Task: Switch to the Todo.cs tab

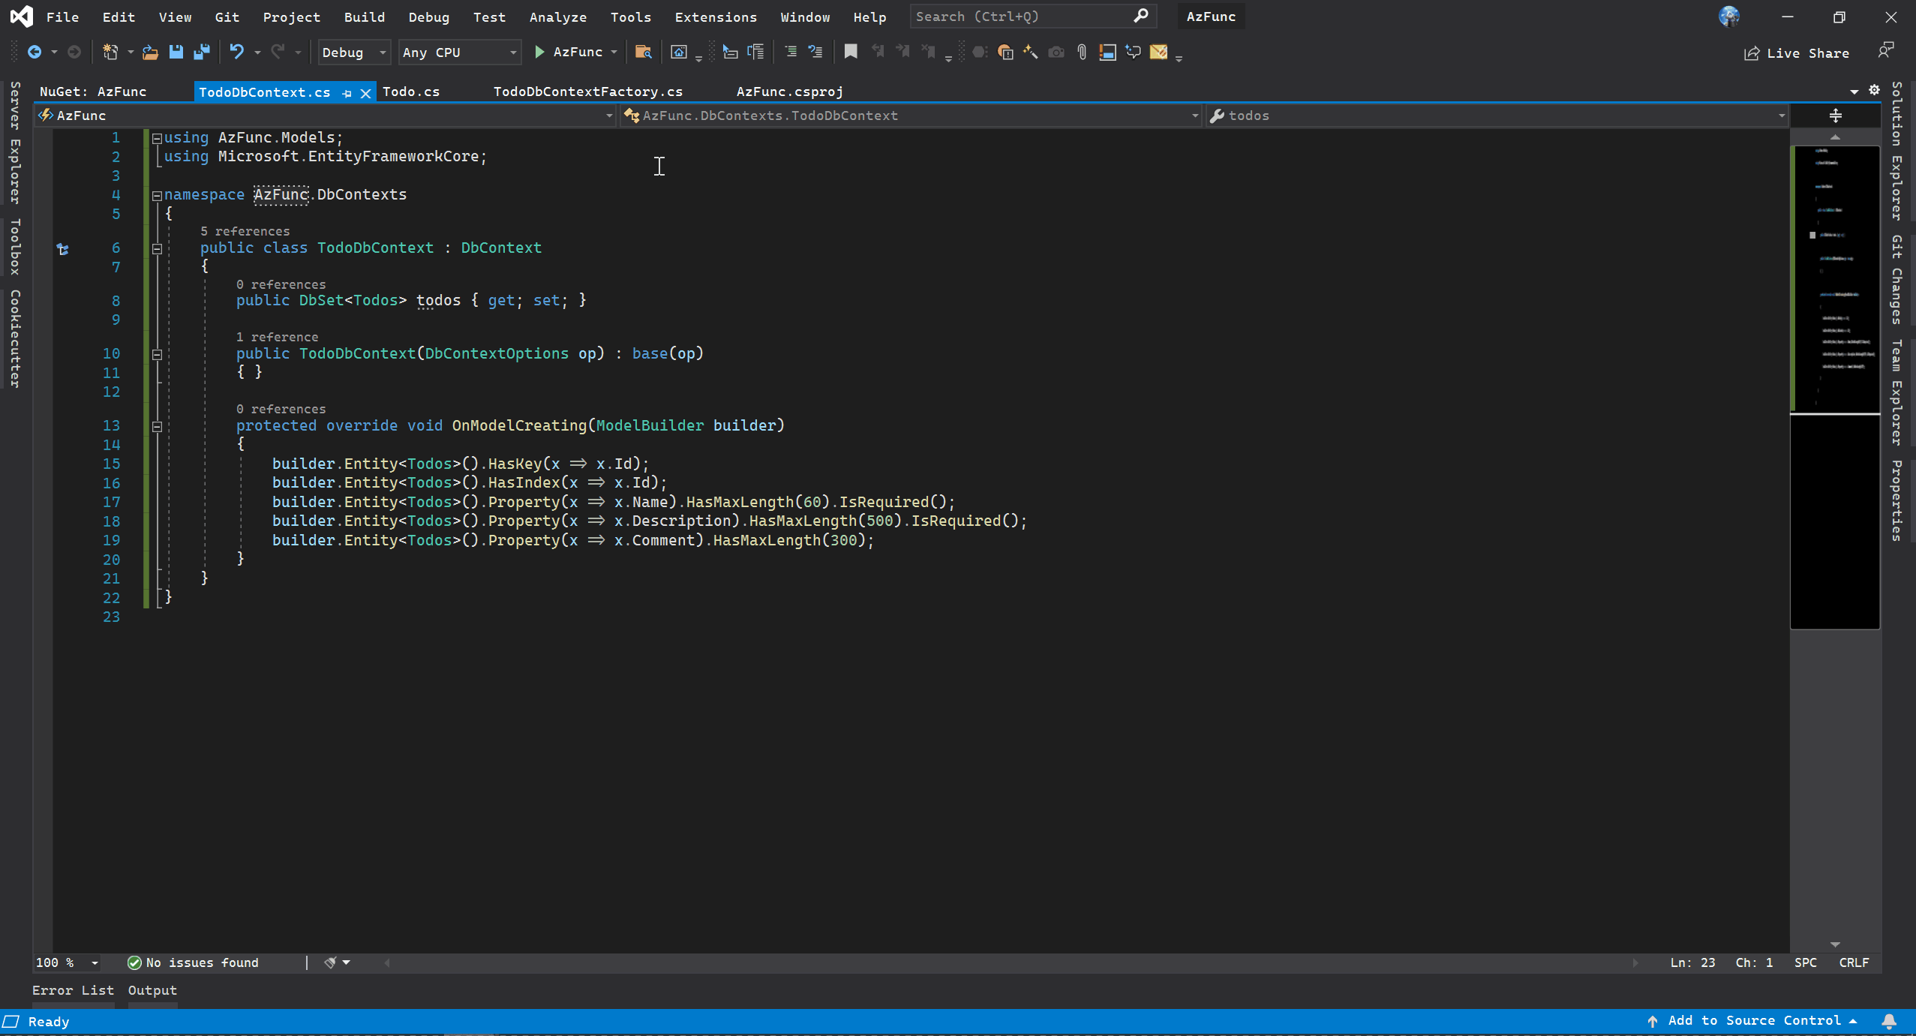Action: click(410, 91)
